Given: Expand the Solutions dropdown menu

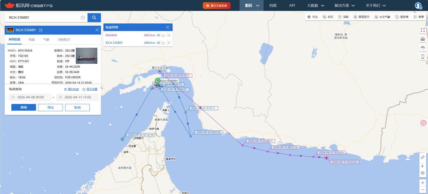Looking at the screenshot, I should [x=344, y=5].
